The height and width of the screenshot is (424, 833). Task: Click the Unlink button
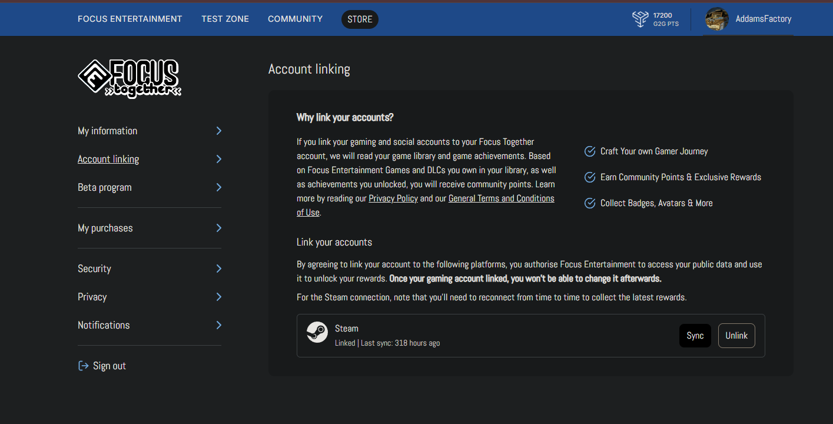click(x=736, y=335)
